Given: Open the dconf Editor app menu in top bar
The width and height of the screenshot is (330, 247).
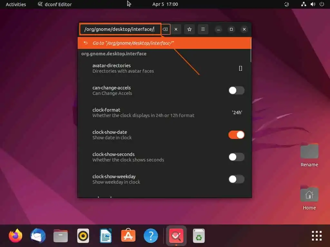Looking at the screenshot, I should click(x=55, y=4).
